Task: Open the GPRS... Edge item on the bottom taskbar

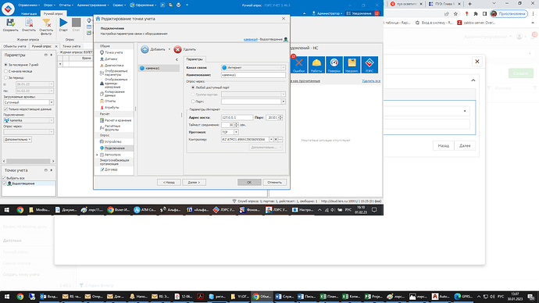Action: click(x=463, y=297)
